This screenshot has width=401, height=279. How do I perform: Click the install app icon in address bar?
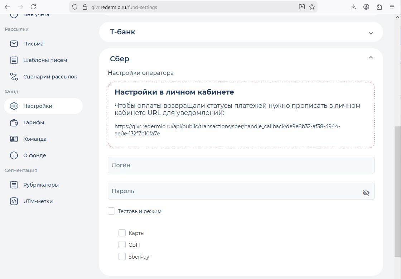tap(302, 7)
